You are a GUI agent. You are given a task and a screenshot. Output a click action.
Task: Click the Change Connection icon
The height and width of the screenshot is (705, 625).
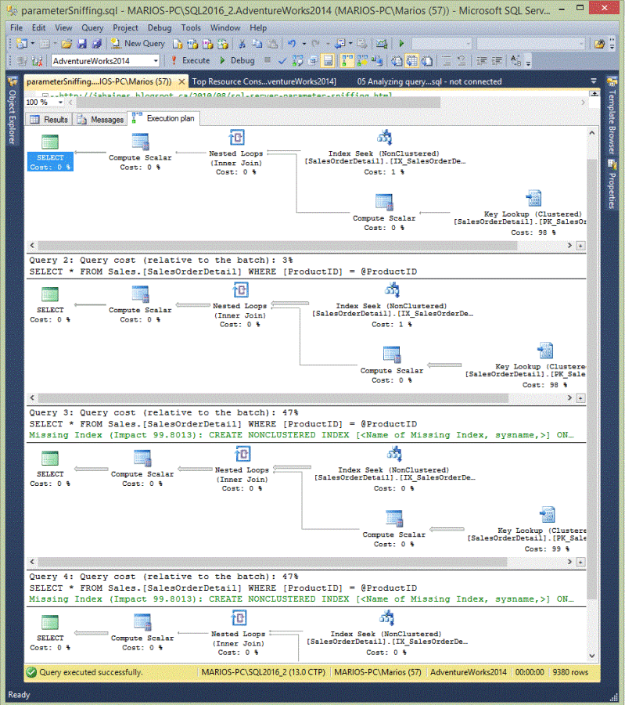point(38,60)
